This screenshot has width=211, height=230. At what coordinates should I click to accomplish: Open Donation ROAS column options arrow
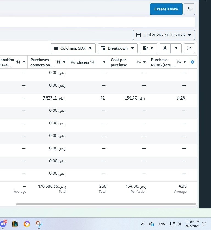point(24,62)
